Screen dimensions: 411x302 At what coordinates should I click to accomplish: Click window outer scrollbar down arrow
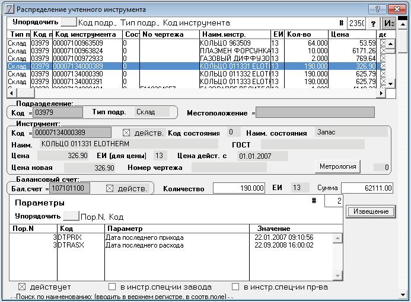click(403, 295)
